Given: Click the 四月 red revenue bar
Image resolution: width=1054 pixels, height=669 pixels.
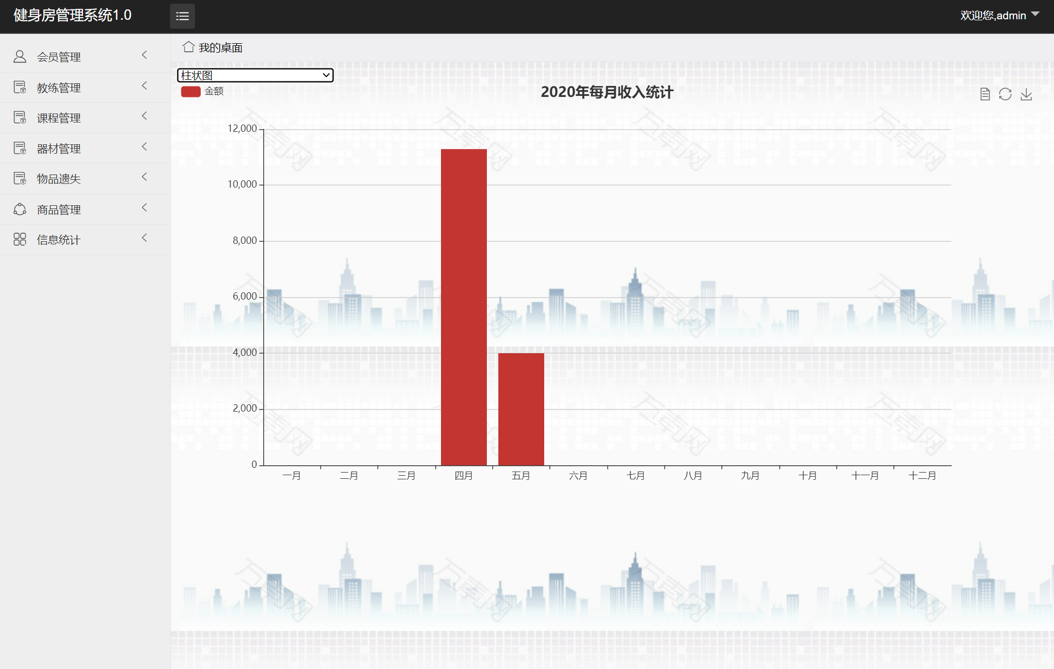Looking at the screenshot, I should tap(463, 307).
